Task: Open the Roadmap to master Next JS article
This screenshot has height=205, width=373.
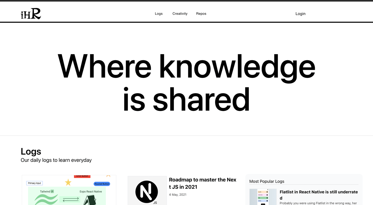Action: pos(202,183)
